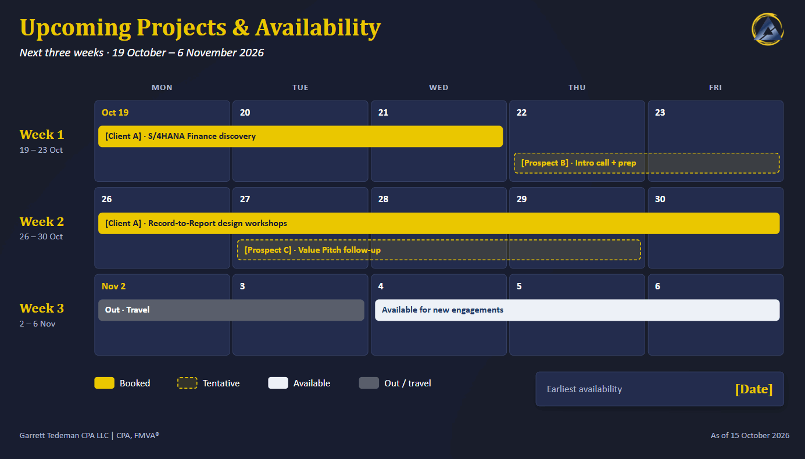Click the Booked legend label
805x459 pixels.
(135, 383)
